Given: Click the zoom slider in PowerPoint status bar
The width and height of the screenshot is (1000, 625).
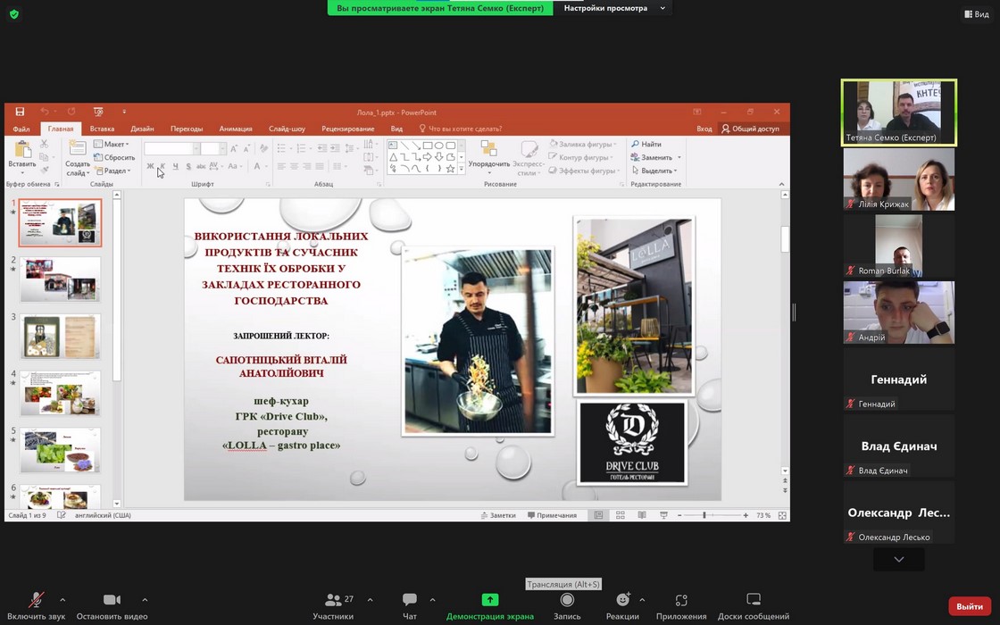Looking at the screenshot, I should coord(704,515).
